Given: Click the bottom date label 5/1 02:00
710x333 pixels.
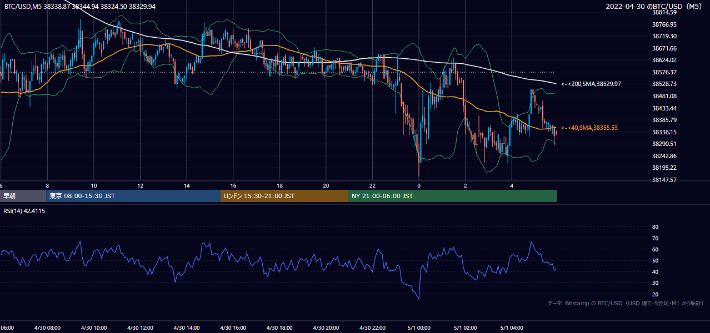Looking at the screenshot, I should click(x=466, y=327).
